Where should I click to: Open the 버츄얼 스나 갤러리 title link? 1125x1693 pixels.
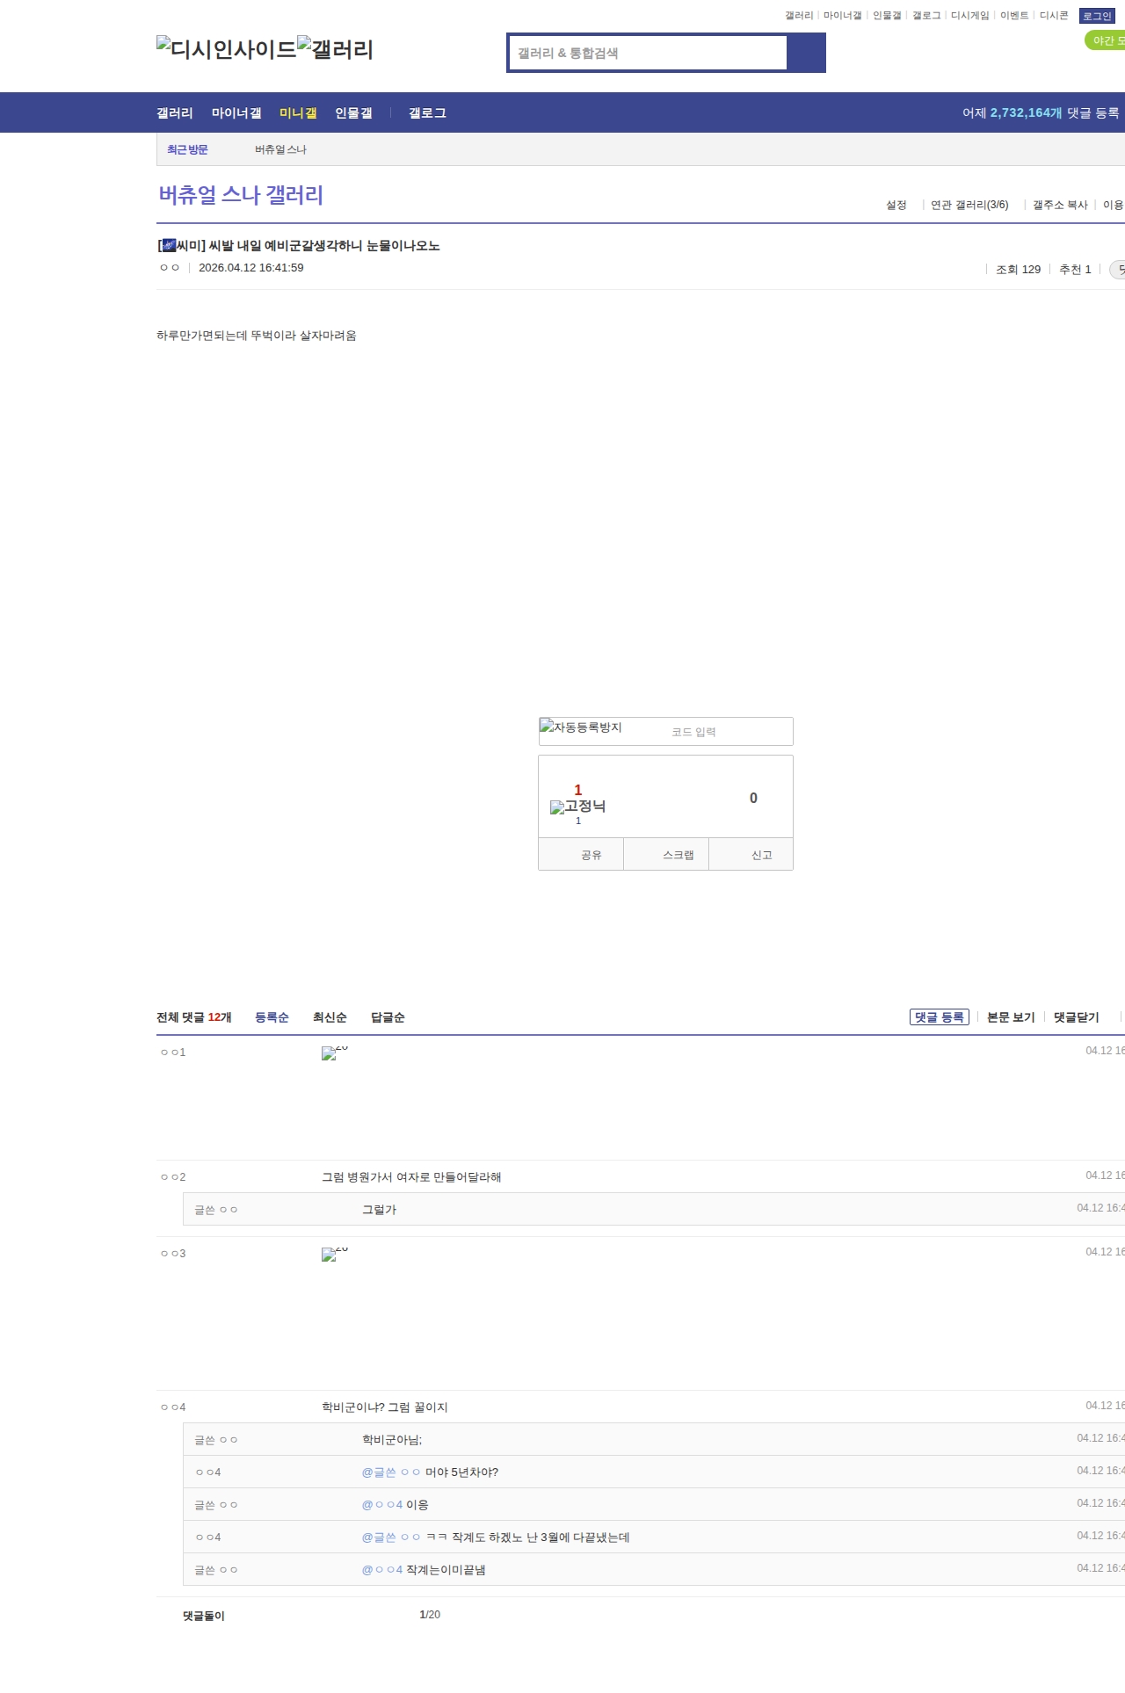click(241, 195)
